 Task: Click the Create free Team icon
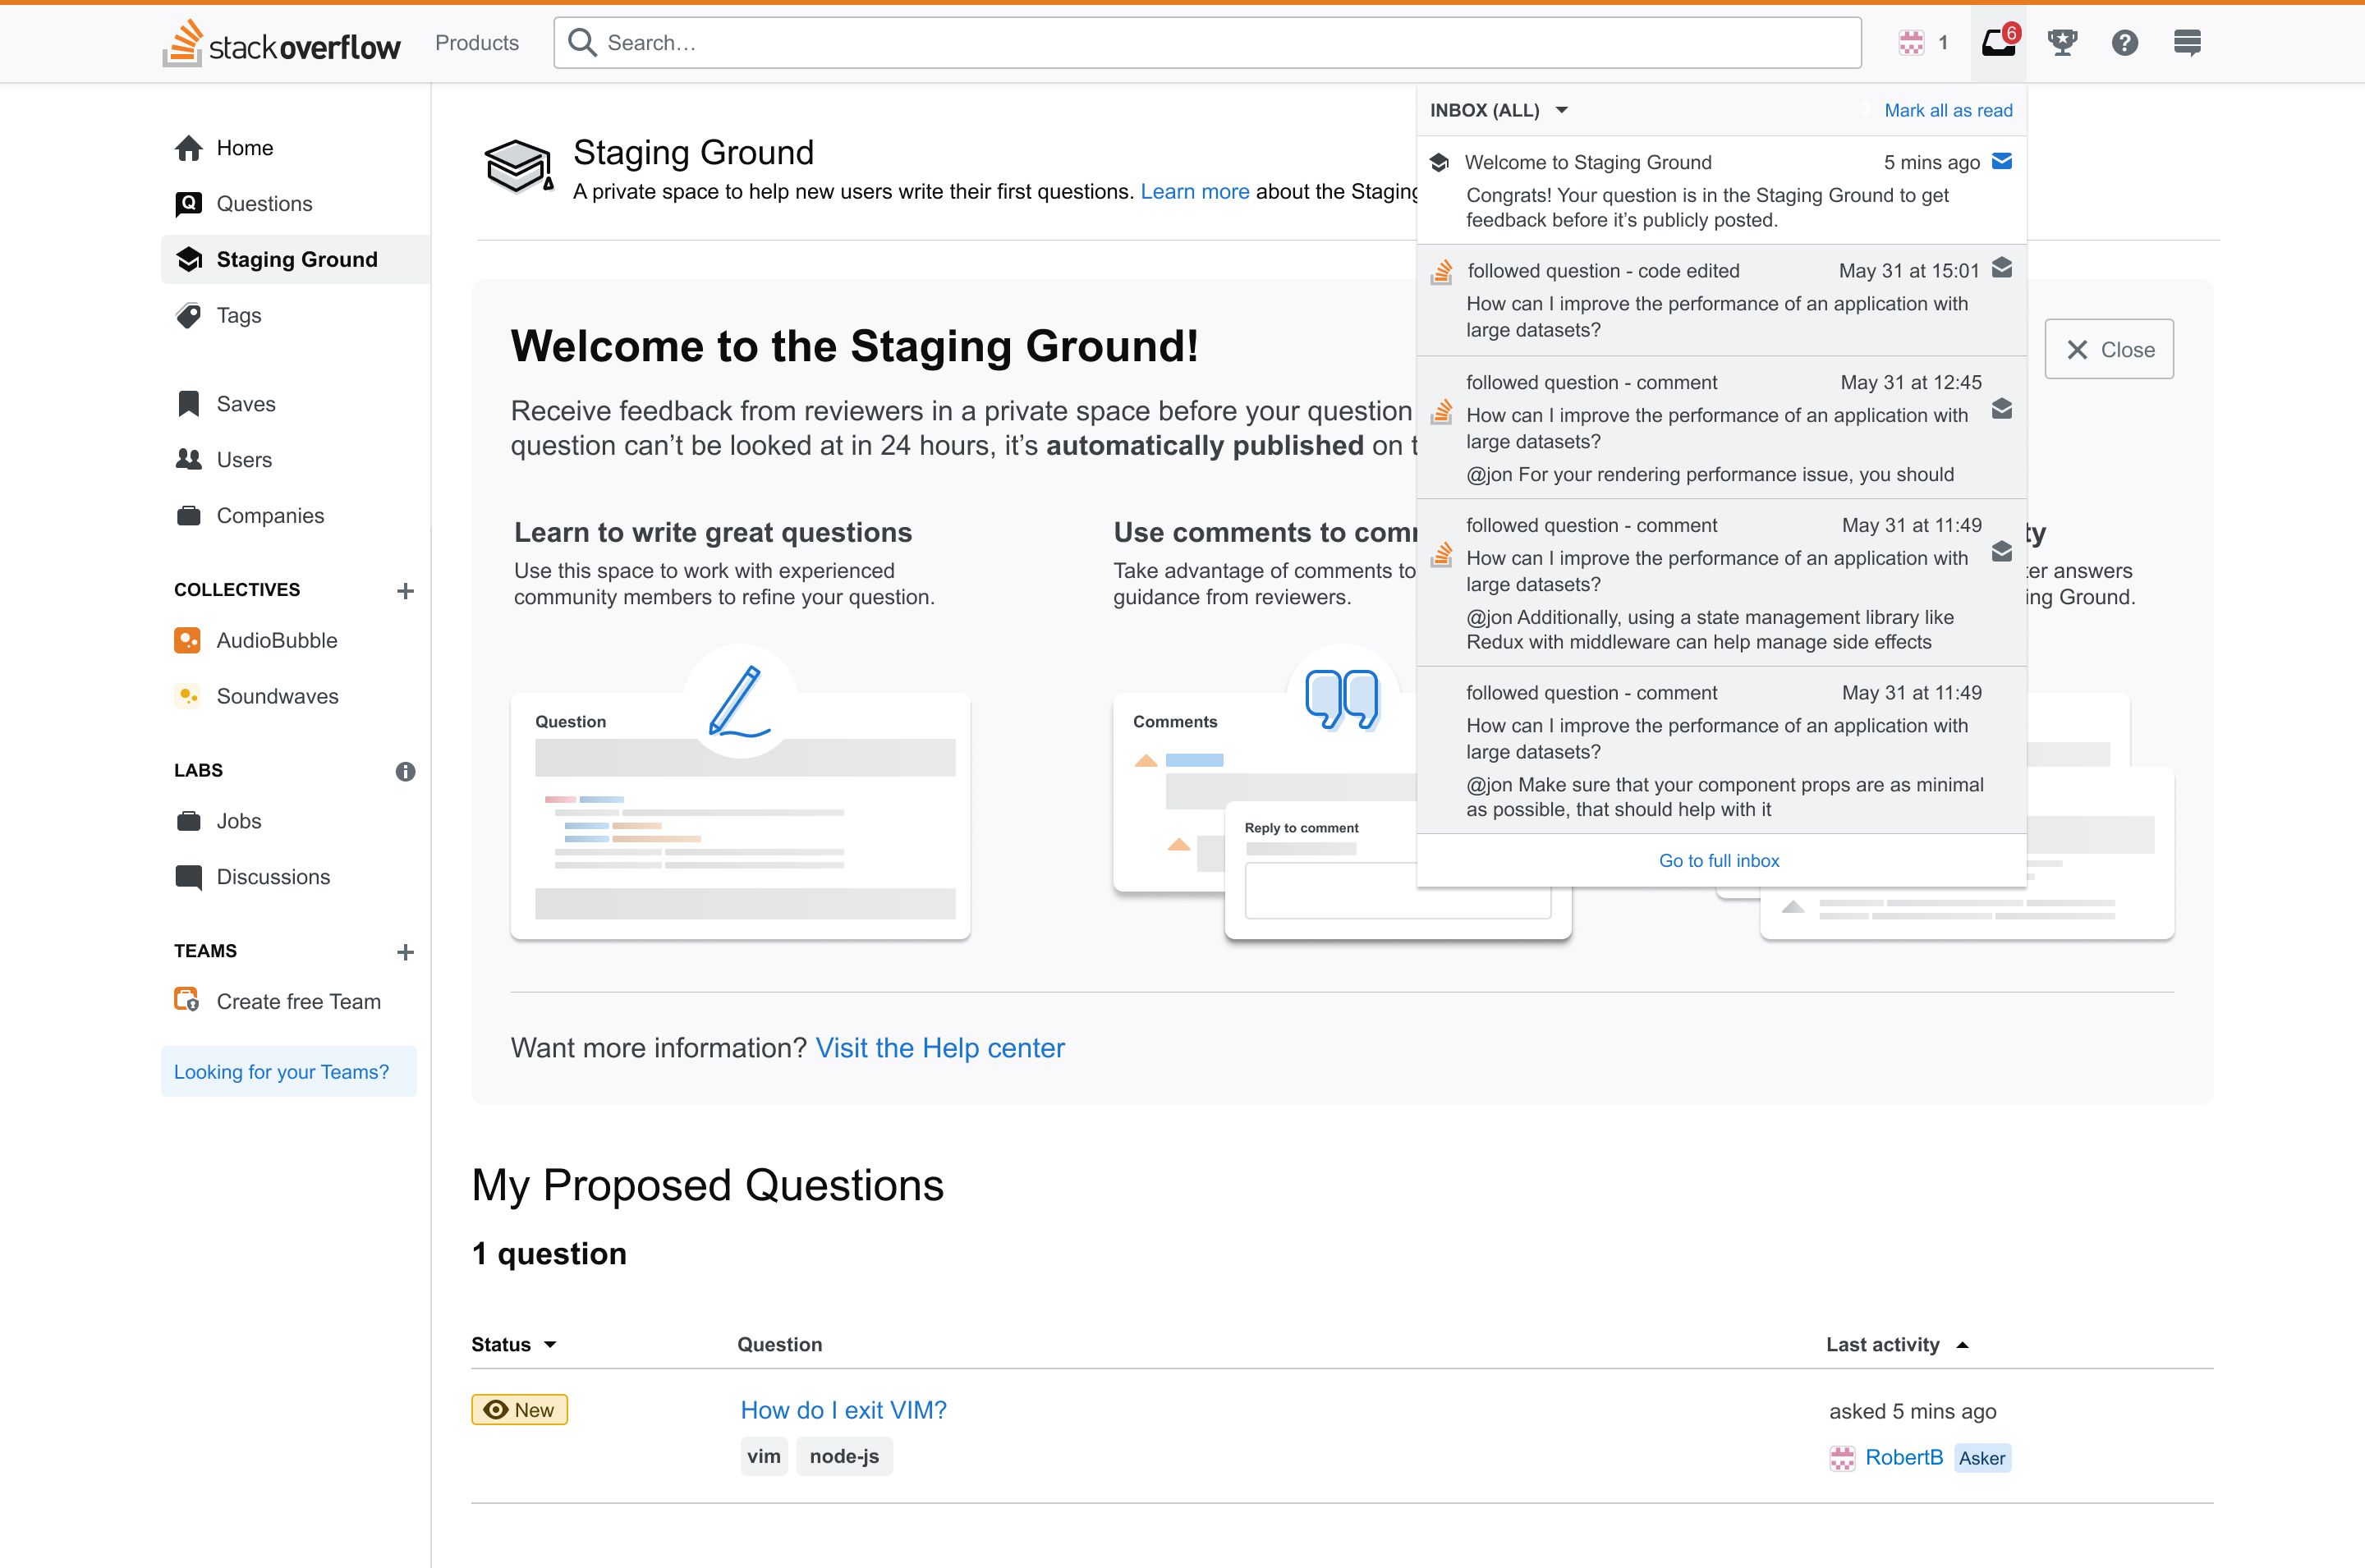point(187,1001)
